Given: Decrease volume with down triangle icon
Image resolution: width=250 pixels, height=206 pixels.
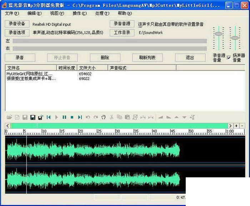Looking at the screenshot, I should (184, 118).
